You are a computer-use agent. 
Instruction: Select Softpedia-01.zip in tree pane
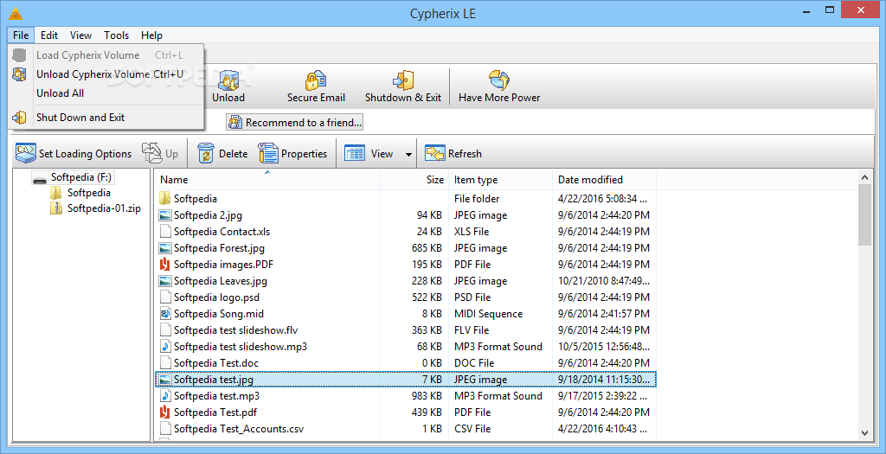click(x=104, y=208)
